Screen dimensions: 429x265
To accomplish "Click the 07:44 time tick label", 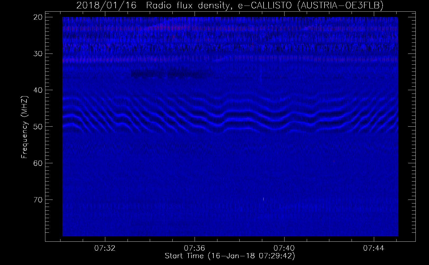I will (x=374, y=249).
